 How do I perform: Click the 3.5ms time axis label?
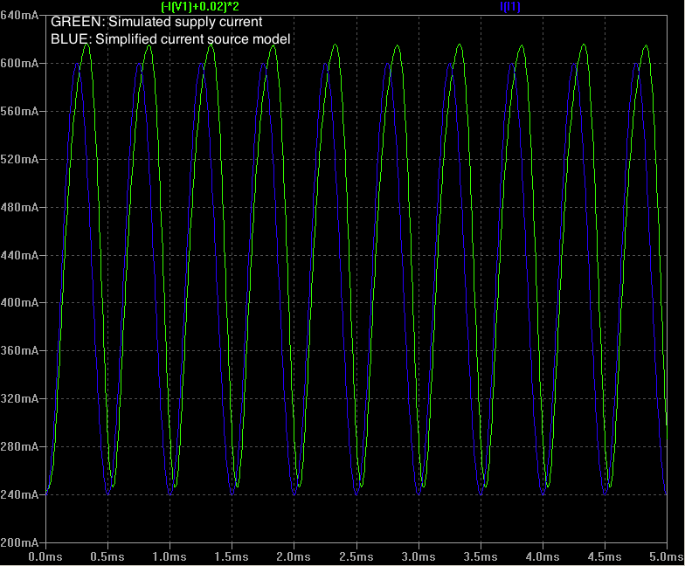tap(481, 557)
